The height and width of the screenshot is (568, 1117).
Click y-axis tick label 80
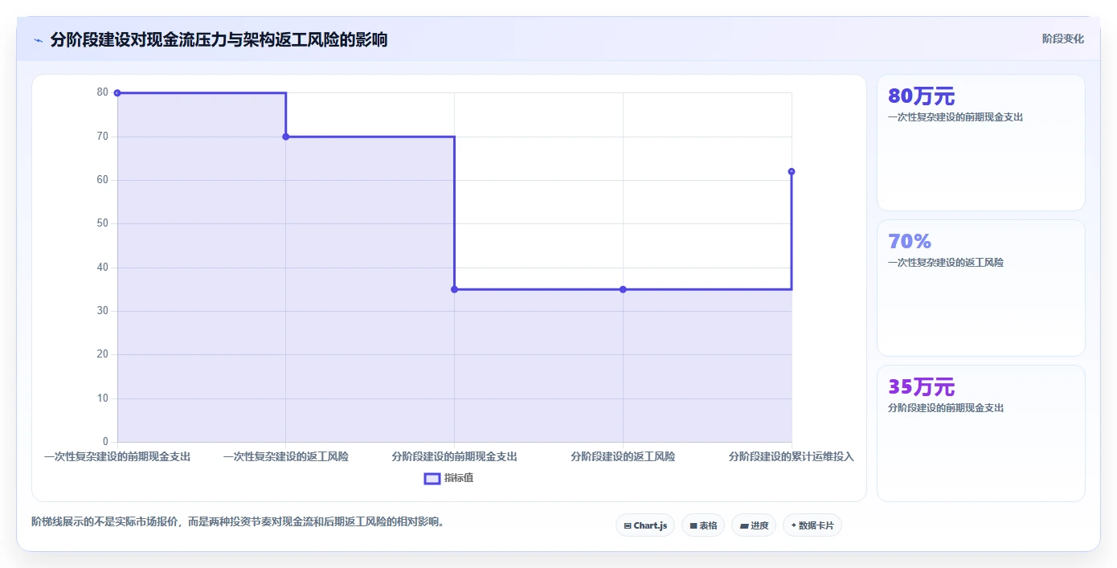(x=102, y=92)
